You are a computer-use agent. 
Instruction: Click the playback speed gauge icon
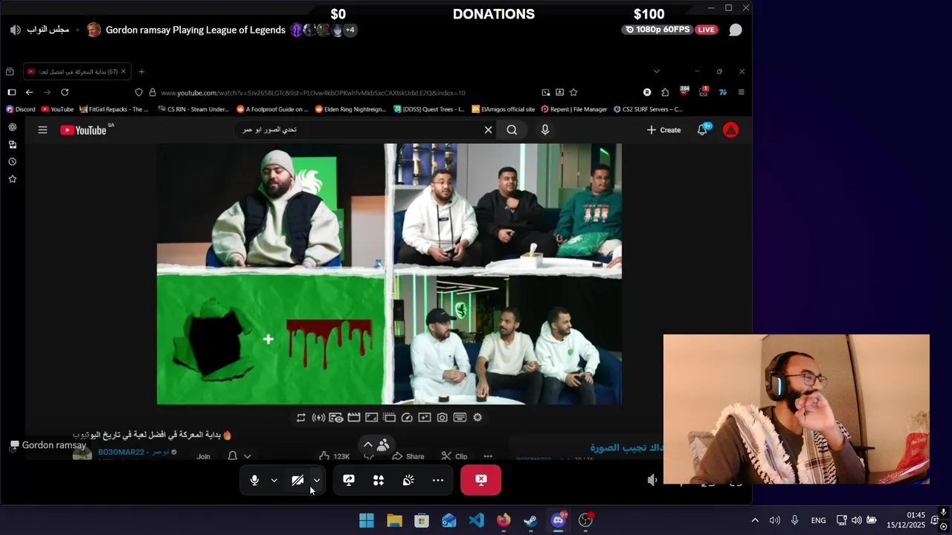coord(407,418)
